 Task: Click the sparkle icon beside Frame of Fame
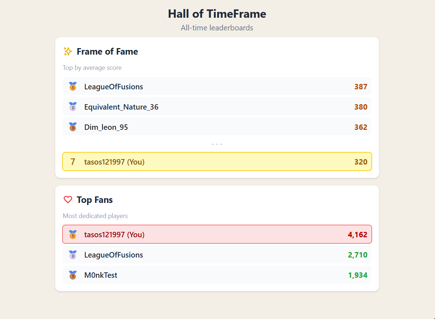click(68, 51)
